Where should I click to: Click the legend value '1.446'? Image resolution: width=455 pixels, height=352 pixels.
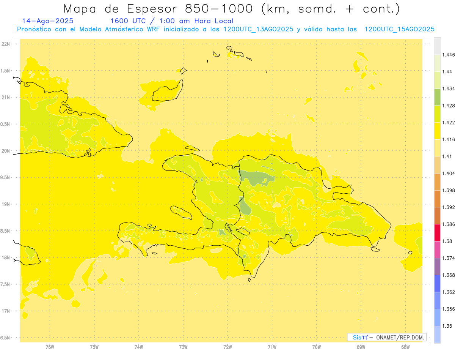click(449, 55)
